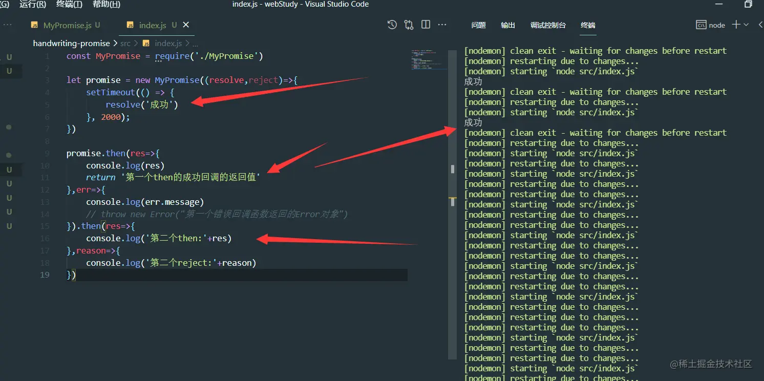Screen dimensions: 764x381
Task: Click console.log(res) on line 10
Action: coord(125,165)
